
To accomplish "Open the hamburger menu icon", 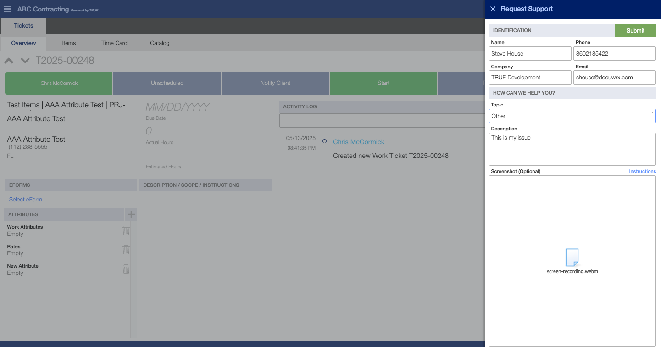I will point(7,9).
